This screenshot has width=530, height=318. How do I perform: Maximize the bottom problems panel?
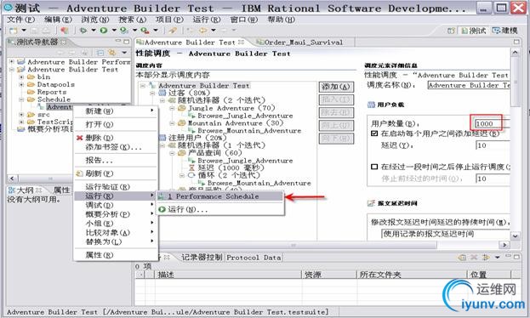[516, 257]
